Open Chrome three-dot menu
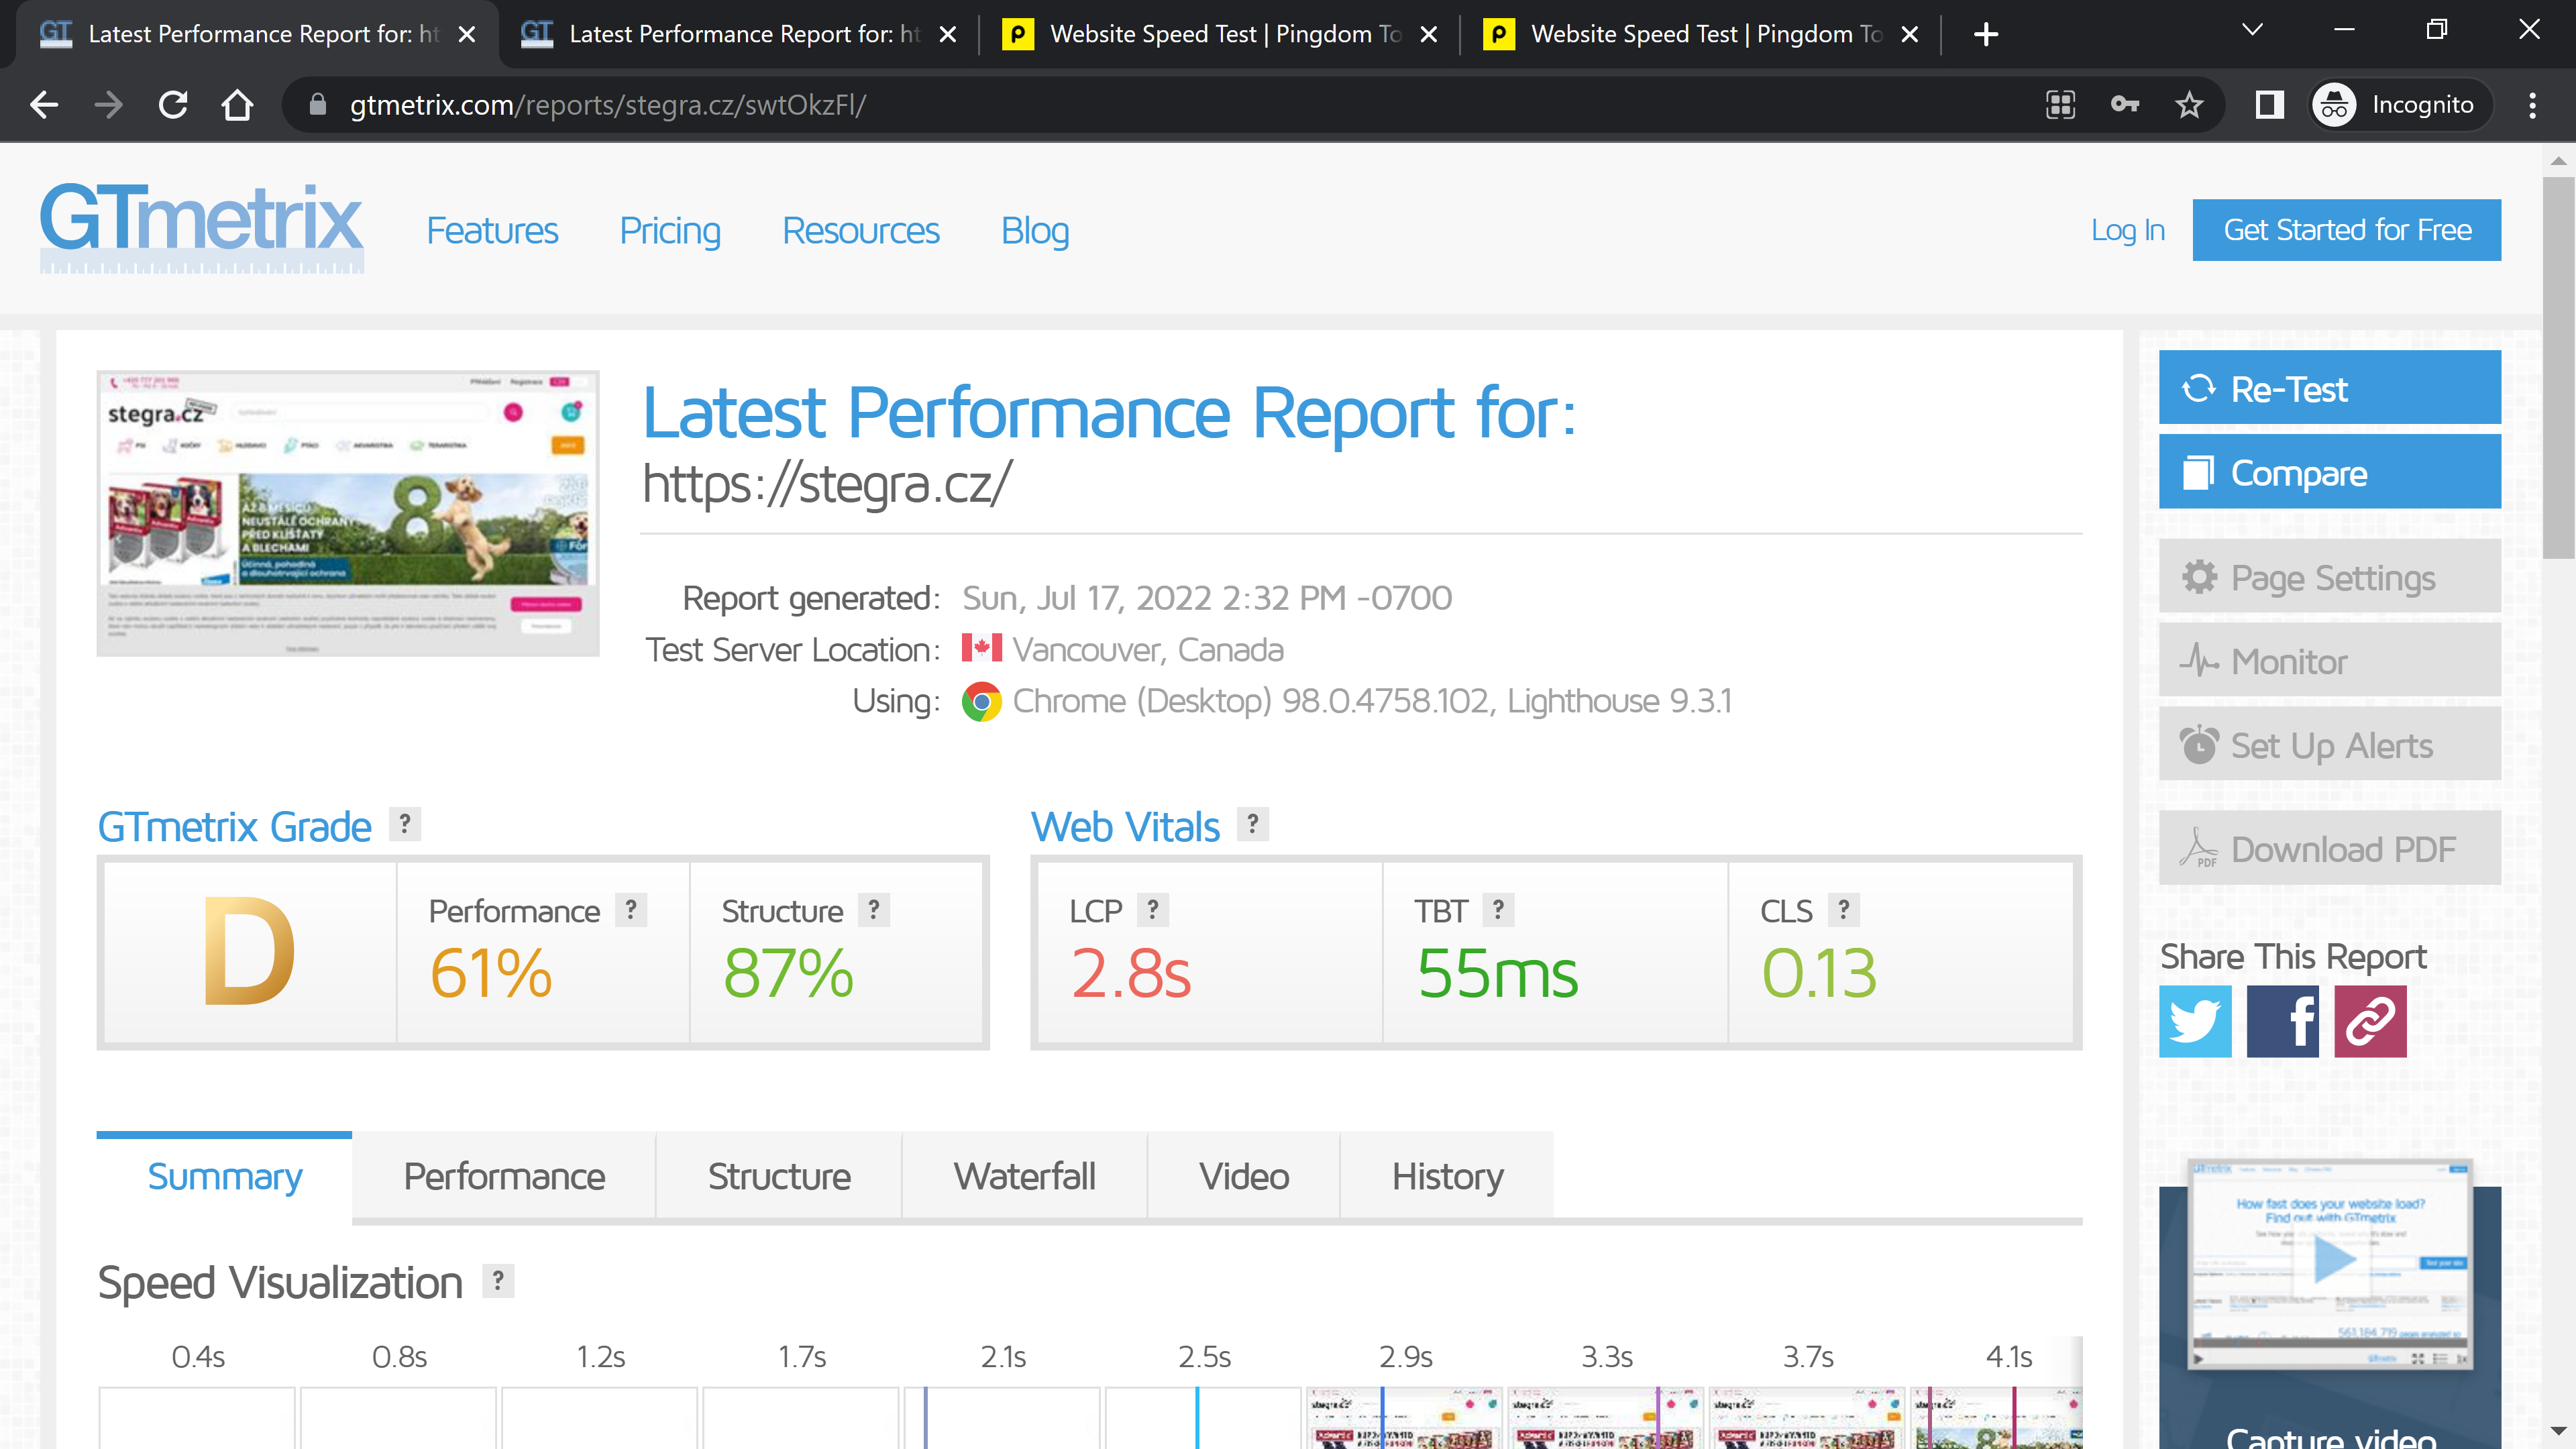Image resolution: width=2576 pixels, height=1449 pixels. 2532,105
